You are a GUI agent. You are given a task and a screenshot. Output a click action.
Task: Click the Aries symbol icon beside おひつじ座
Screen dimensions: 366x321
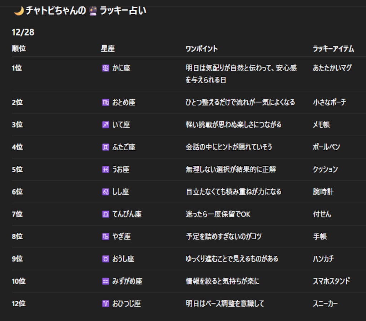(105, 304)
